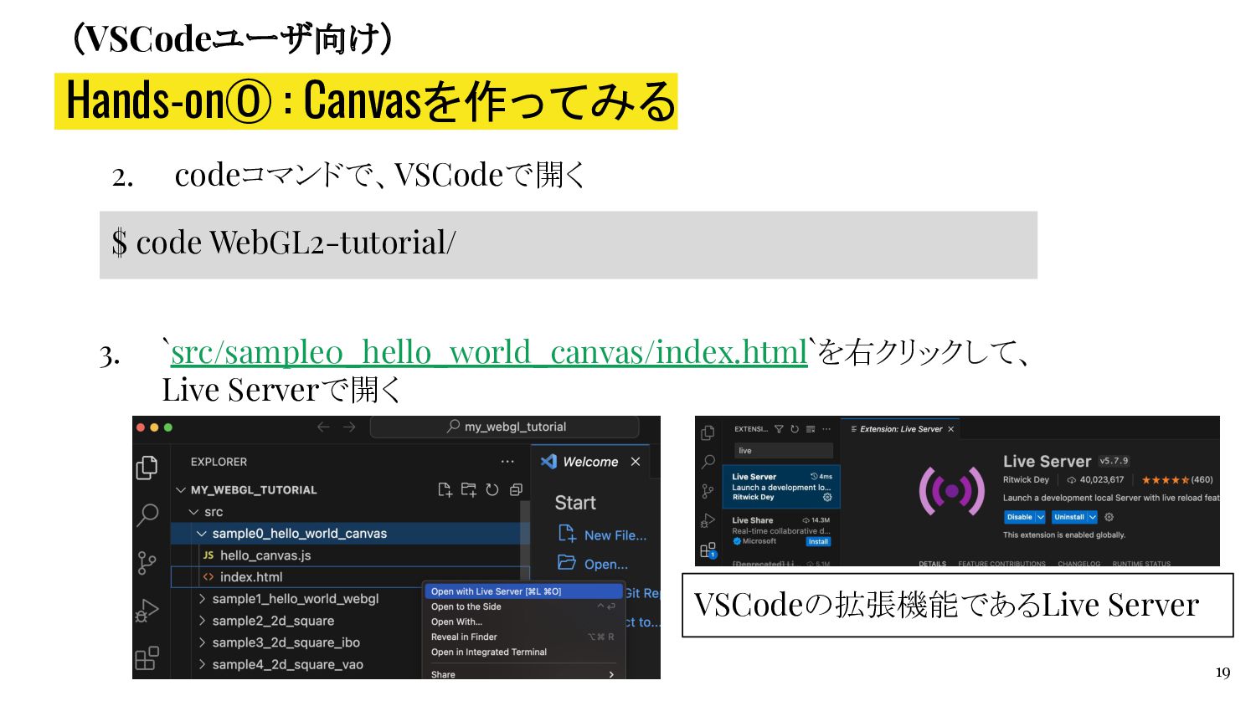
Task: Expand the sample3_2d_square_ibo folder
Action: click(x=202, y=642)
